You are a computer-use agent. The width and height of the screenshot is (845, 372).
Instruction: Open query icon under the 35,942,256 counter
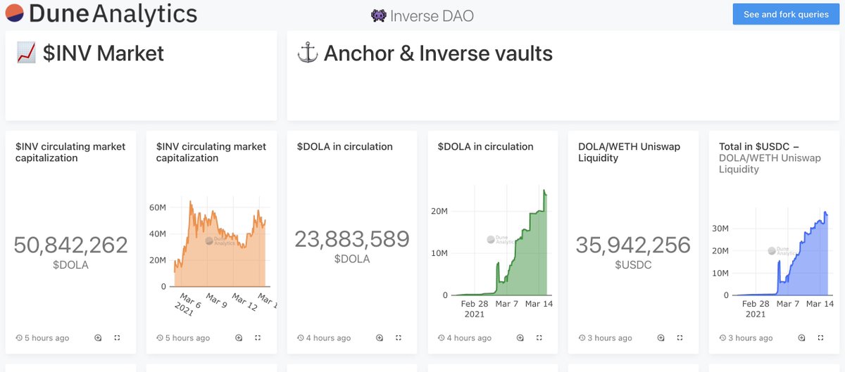click(661, 338)
